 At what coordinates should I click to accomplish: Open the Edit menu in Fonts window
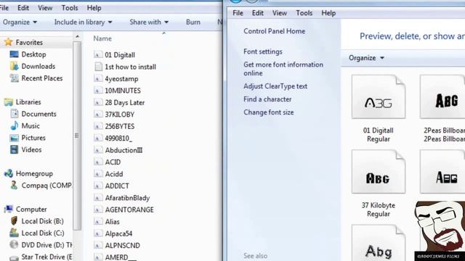258,13
